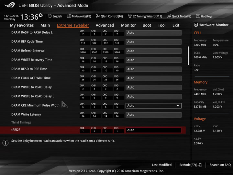
Task: Open the Boot tab
Action: 147,25
